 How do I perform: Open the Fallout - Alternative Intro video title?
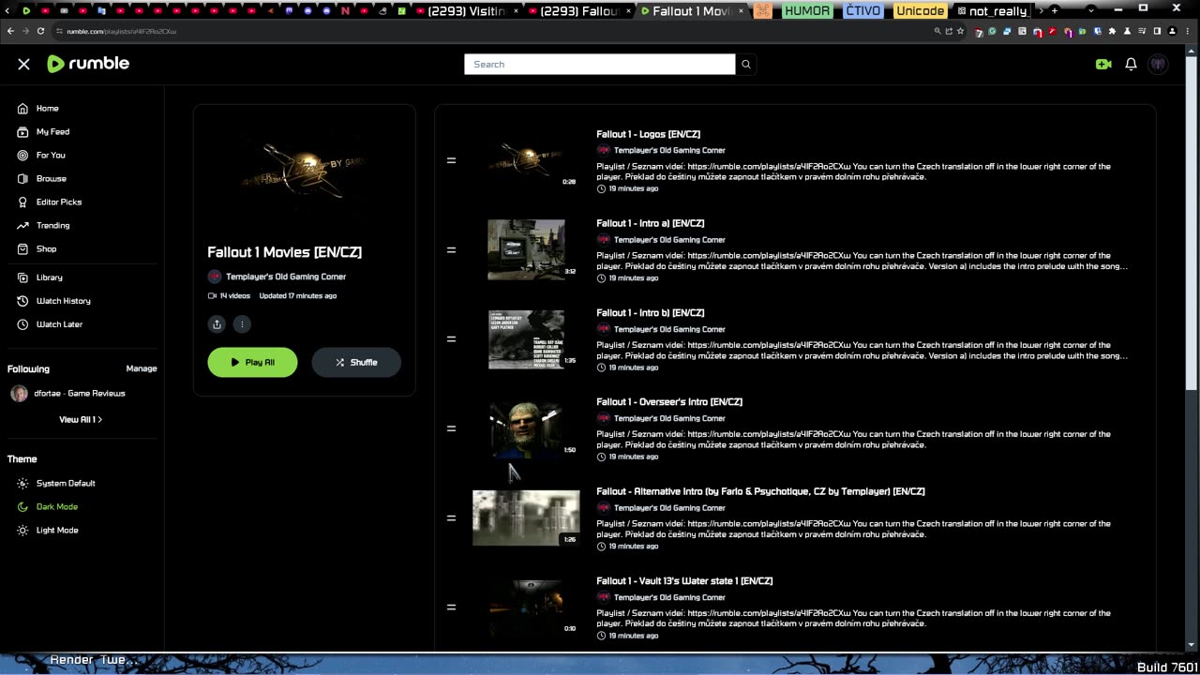click(x=760, y=491)
